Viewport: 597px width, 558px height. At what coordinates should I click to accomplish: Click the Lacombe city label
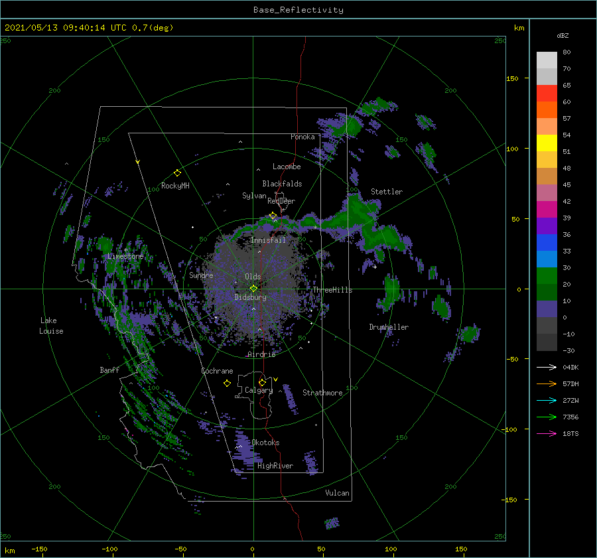(287, 167)
